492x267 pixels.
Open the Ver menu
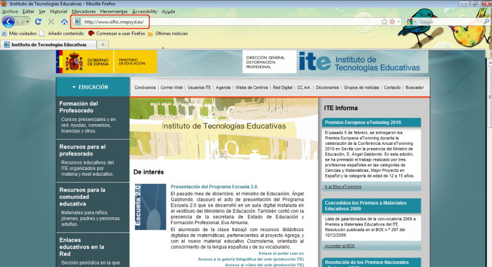[x=42, y=11]
